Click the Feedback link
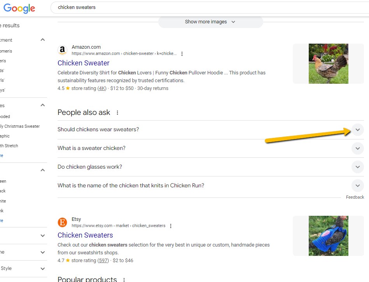369x282 pixels. click(x=355, y=197)
